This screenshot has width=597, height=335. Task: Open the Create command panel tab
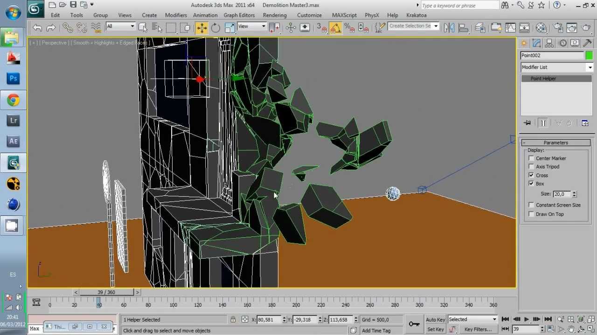(x=524, y=43)
